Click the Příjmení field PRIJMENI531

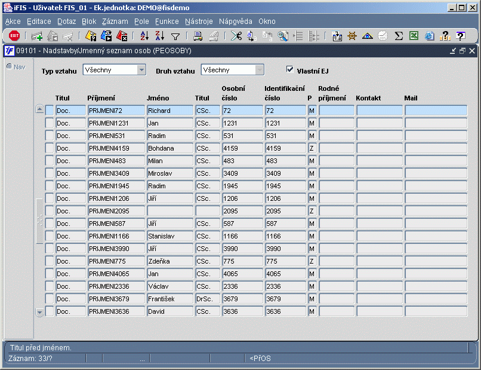[116, 136]
